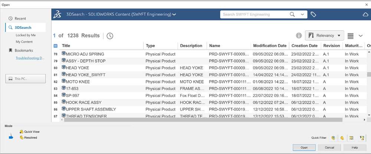
Task: Click UPPER SHAFT ASSEMBLY product icon
Action: (x=63, y=108)
